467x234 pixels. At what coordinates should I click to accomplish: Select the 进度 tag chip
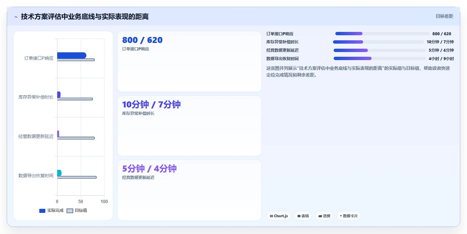(324, 216)
